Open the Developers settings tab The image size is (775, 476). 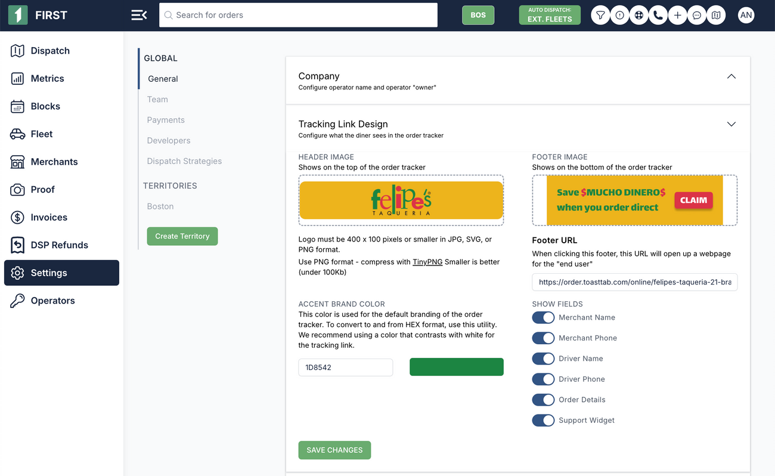[169, 141]
